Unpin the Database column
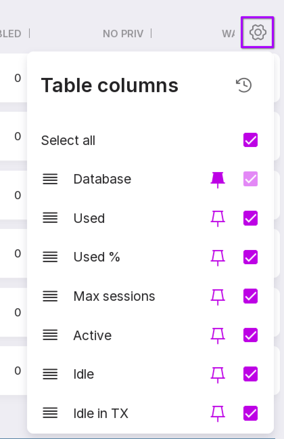This screenshot has width=284, height=439. point(218,179)
